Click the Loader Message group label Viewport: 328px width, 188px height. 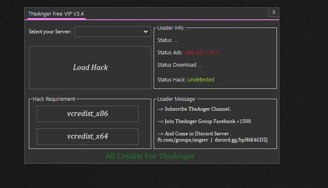[x=177, y=99]
